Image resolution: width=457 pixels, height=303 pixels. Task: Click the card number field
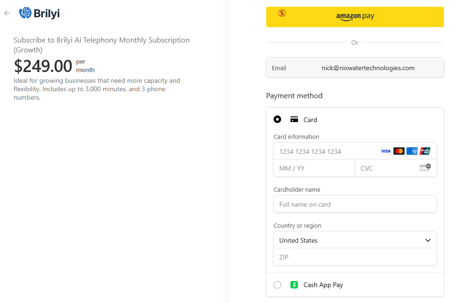point(327,151)
